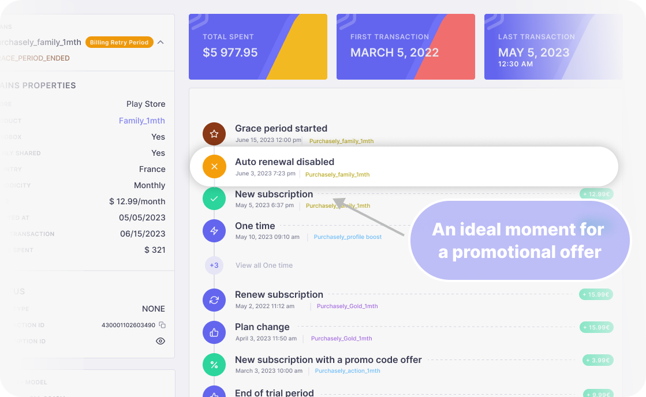Viewport: 646px width, 397px height.
Task: Open the Family_1mth product link
Action: (x=142, y=120)
